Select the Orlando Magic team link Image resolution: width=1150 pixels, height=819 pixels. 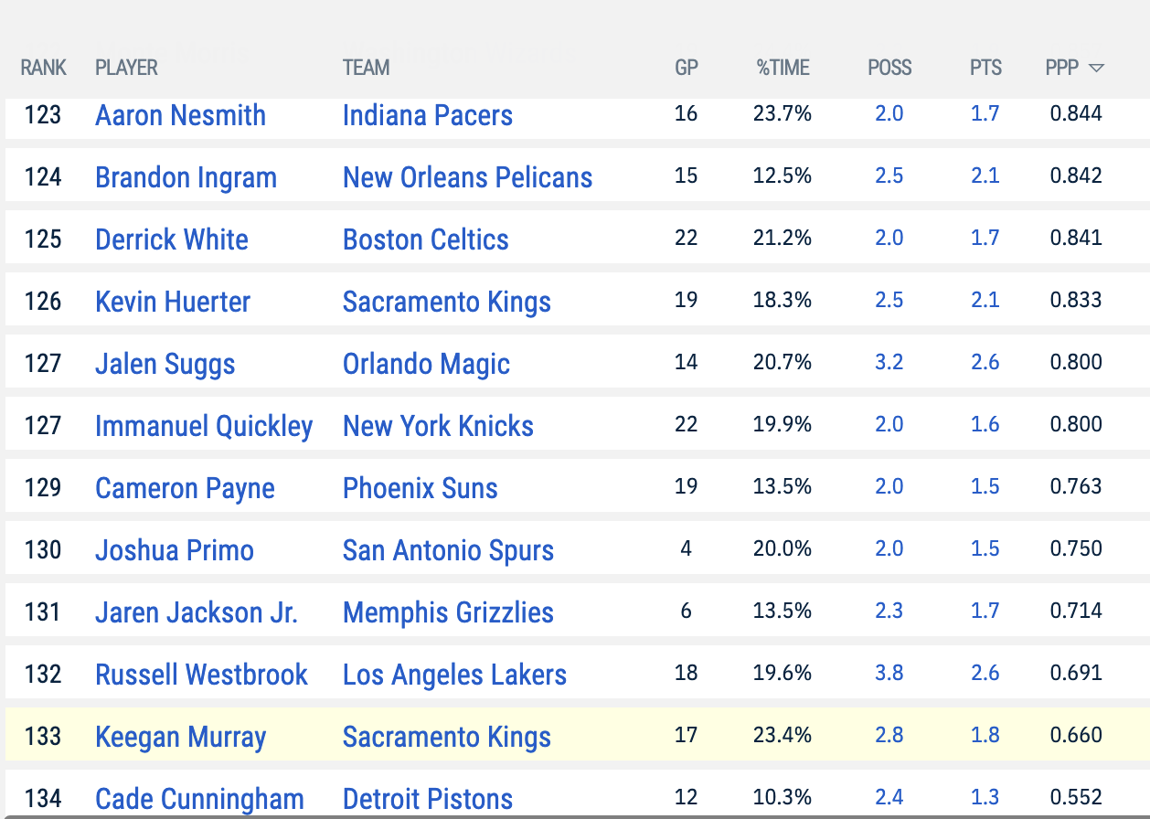pyautogui.click(x=427, y=364)
